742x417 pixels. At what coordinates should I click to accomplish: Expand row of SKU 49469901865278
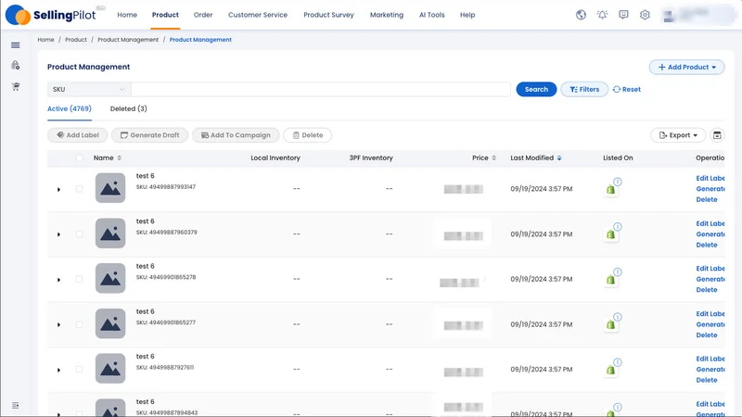pyautogui.click(x=58, y=280)
